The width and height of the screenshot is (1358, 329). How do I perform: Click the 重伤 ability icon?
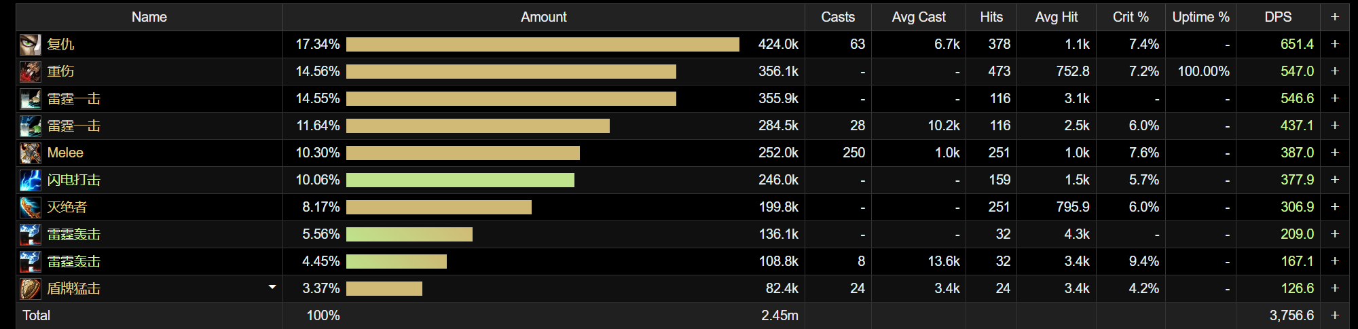[x=30, y=72]
